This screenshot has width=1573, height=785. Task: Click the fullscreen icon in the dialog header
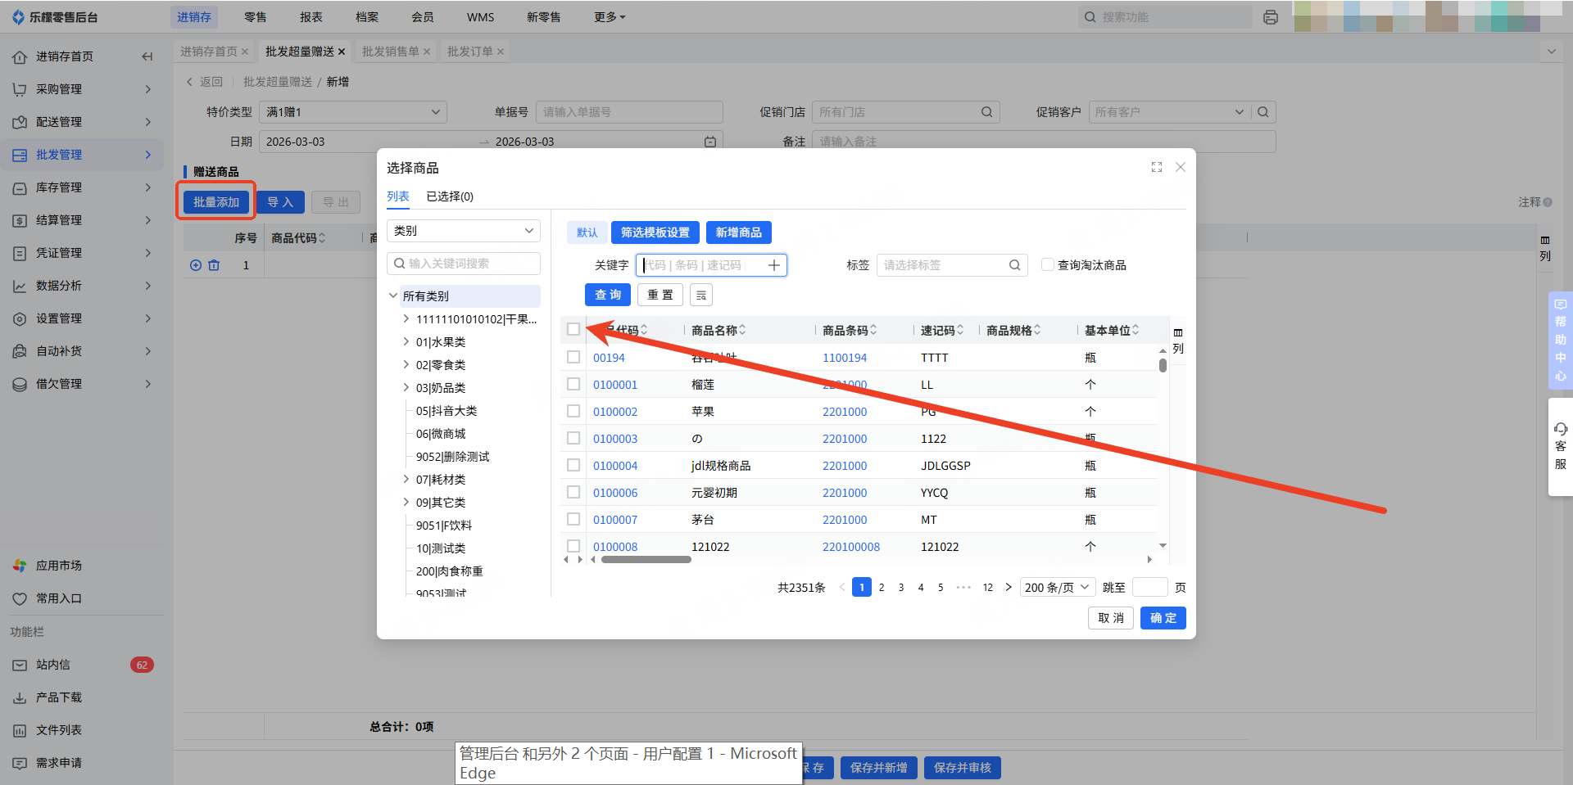1156,167
